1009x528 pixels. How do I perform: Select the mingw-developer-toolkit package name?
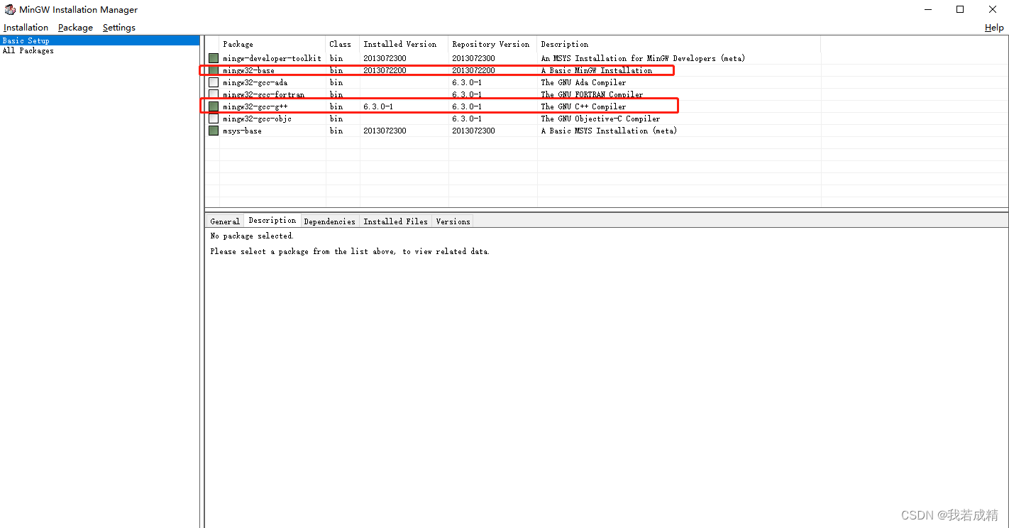pyautogui.click(x=272, y=58)
